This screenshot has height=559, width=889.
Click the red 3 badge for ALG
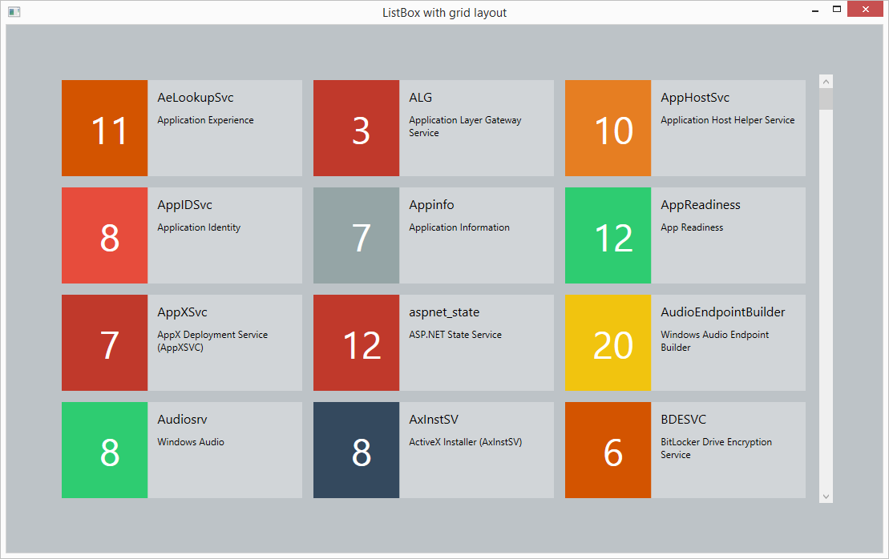(356, 128)
